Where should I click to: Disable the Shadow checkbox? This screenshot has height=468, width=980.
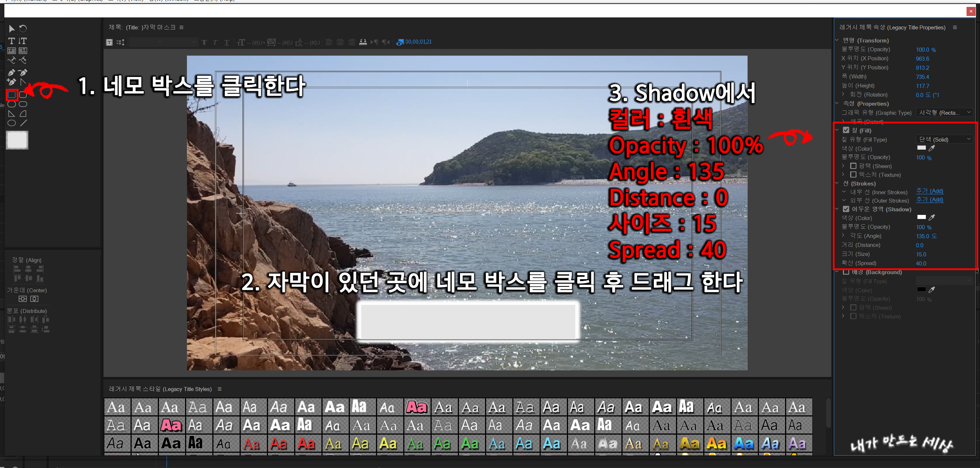coord(846,209)
